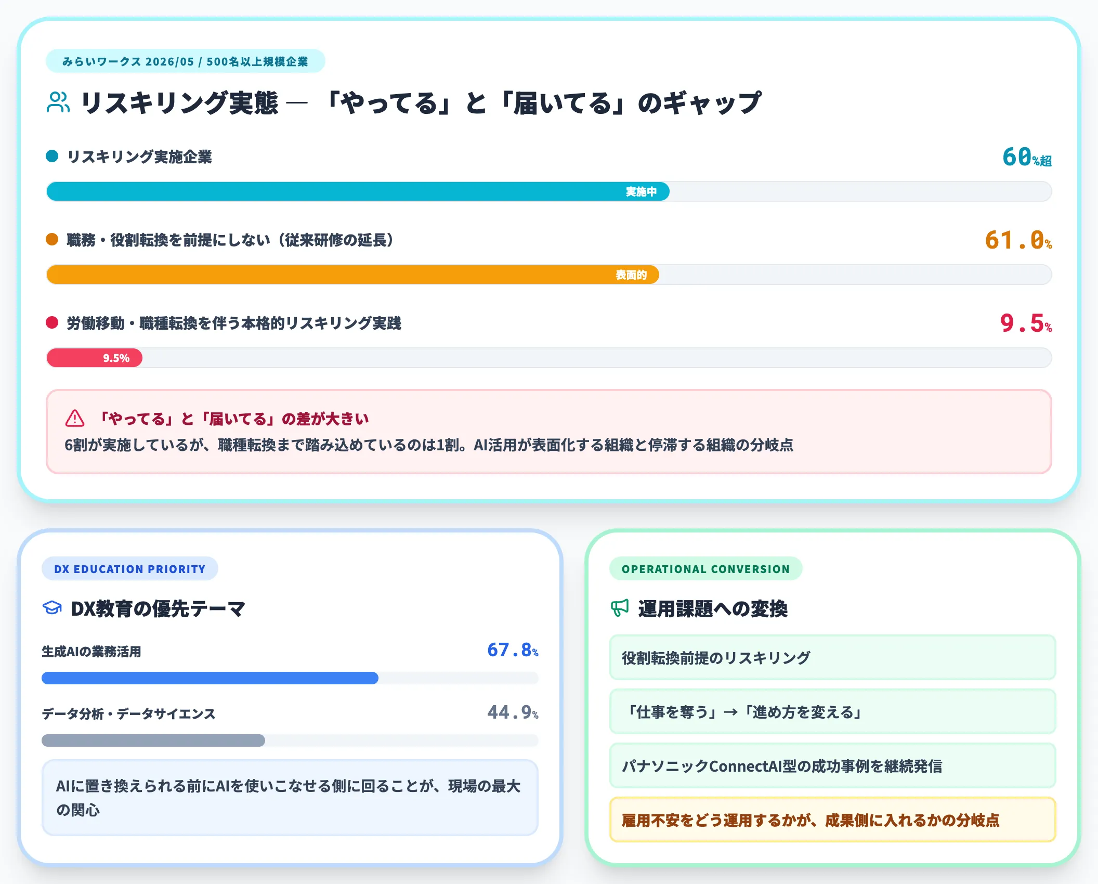This screenshot has height=884, width=1098.
Task: Select the パナソニックConnectAI型の成功事例 item
Action: pos(833,766)
